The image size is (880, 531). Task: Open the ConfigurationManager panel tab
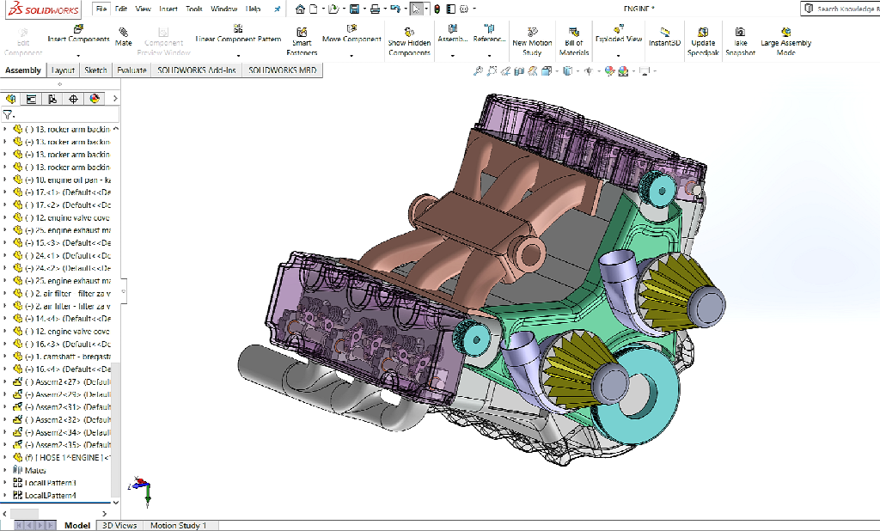[x=52, y=99]
